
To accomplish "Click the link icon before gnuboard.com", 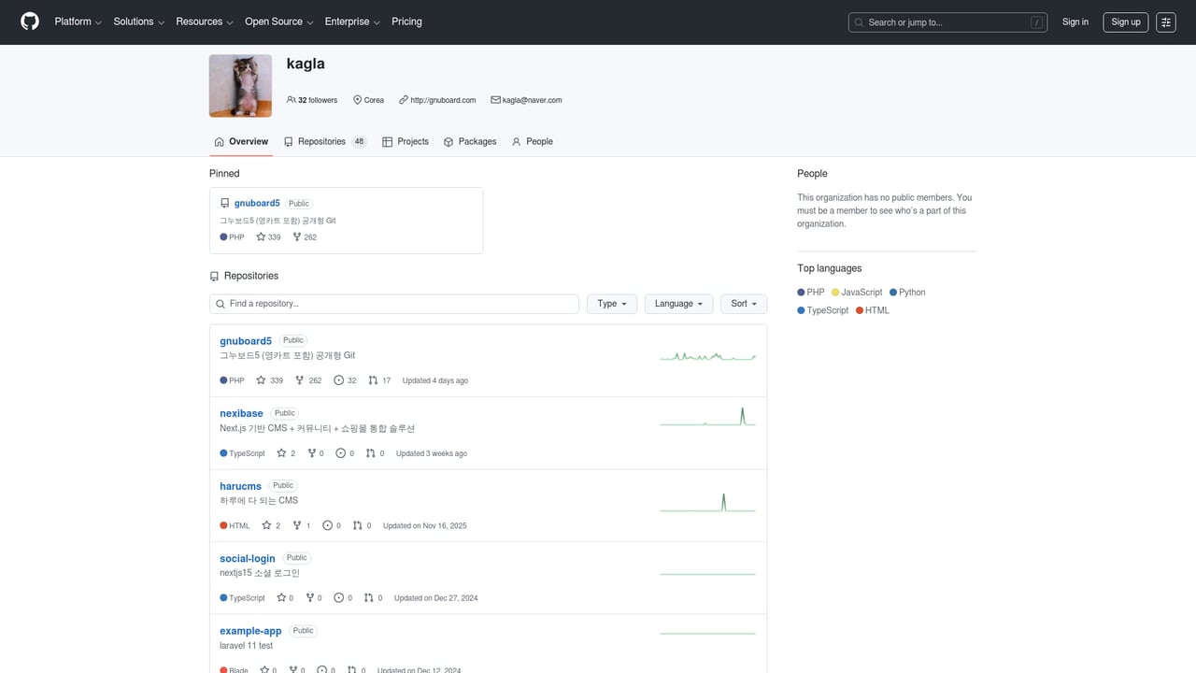I will tap(403, 100).
